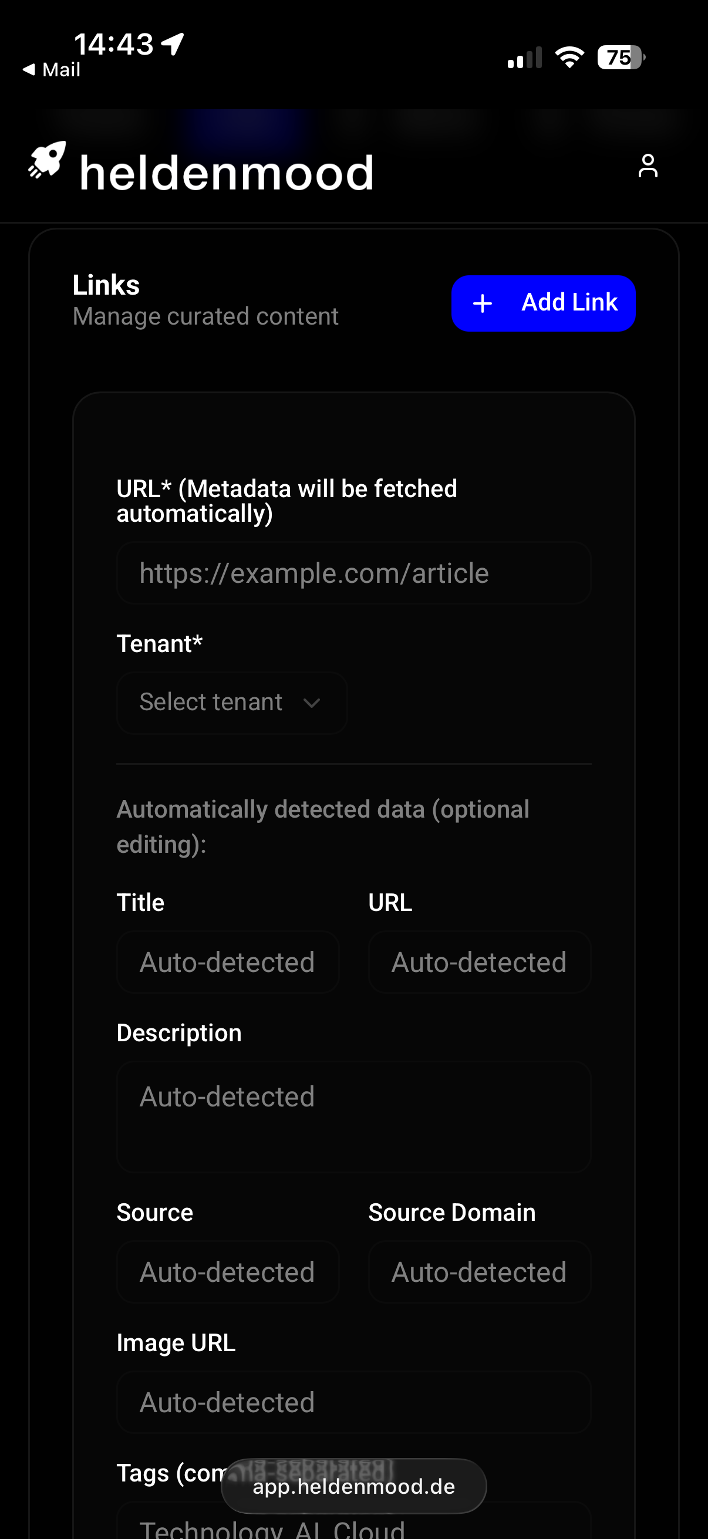The height and width of the screenshot is (1539, 708).
Task: Tap the plus icon on Add Link
Action: point(483,303)
